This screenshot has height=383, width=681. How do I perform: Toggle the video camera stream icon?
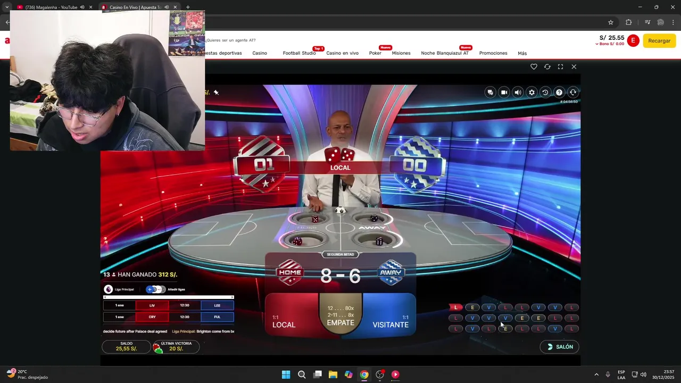[x=504, y=93]
